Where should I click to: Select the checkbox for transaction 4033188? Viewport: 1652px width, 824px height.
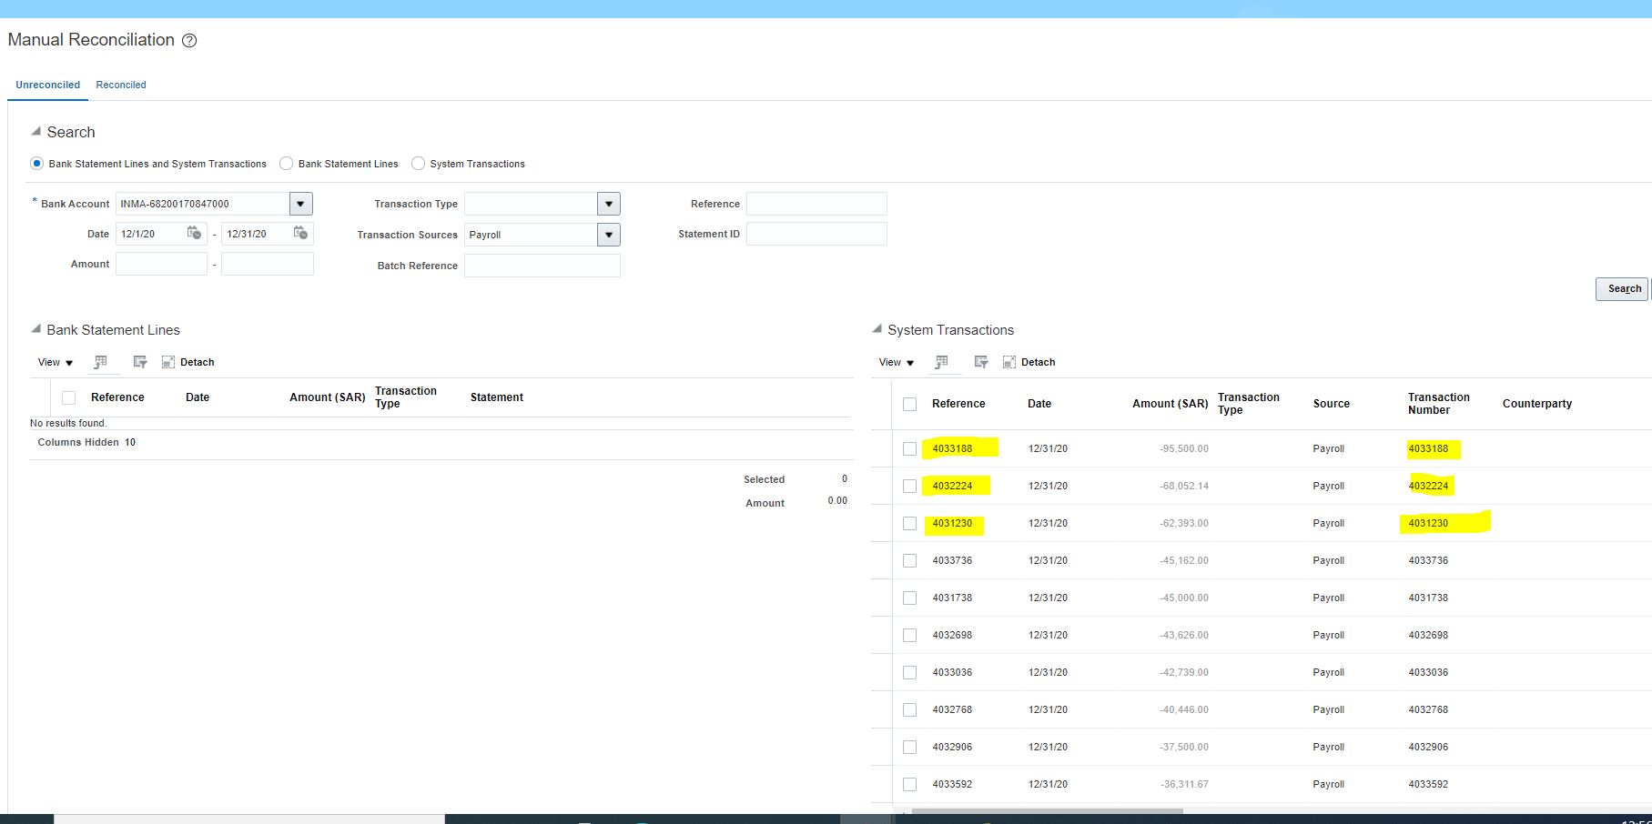(x=909, y=448)
